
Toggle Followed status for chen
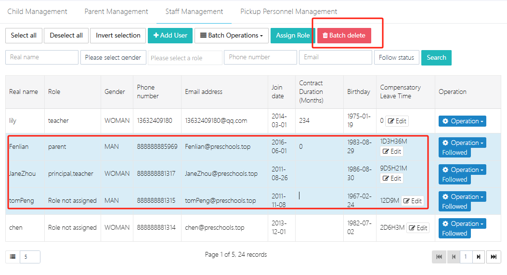pyautogui.click(x=455, y=234)
